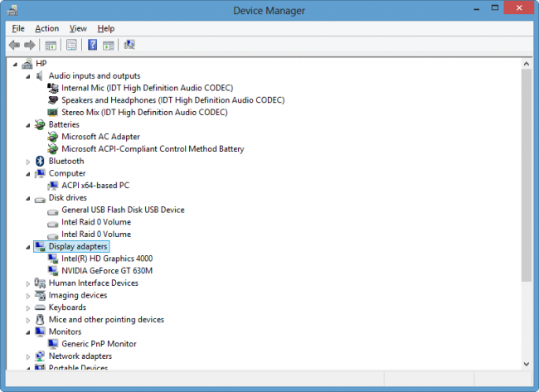539x392 pixels.
Task: Expand the Human Interface Devices node
Action: click(28, 283)
